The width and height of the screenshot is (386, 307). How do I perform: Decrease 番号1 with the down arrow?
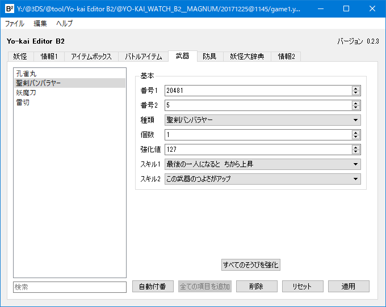(356, 93)
